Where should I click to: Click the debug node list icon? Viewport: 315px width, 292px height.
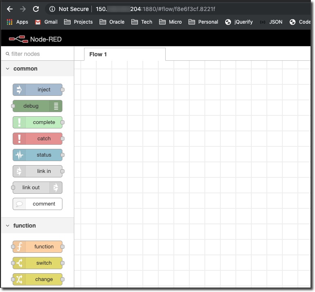pos(56,106)
